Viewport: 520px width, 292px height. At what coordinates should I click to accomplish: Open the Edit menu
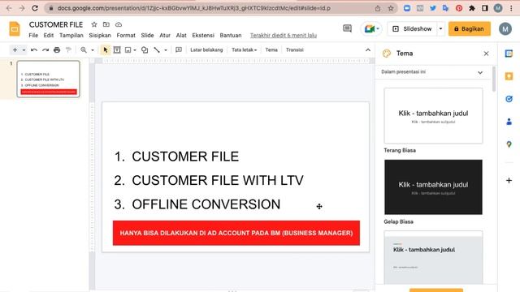click(x=49, y=36)
